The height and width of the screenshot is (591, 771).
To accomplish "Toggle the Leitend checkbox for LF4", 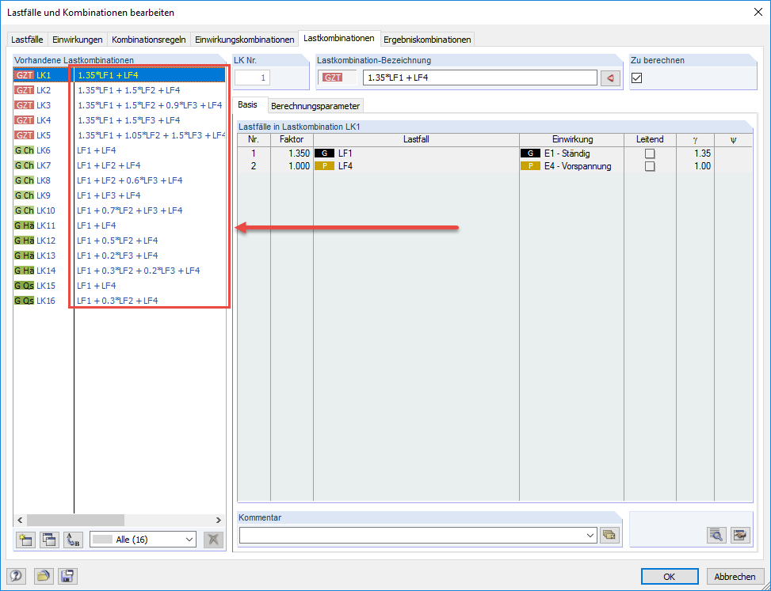I will coord(650,166).
